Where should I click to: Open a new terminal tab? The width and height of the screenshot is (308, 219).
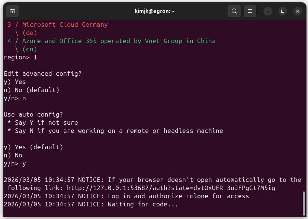[x=12, y=11]
